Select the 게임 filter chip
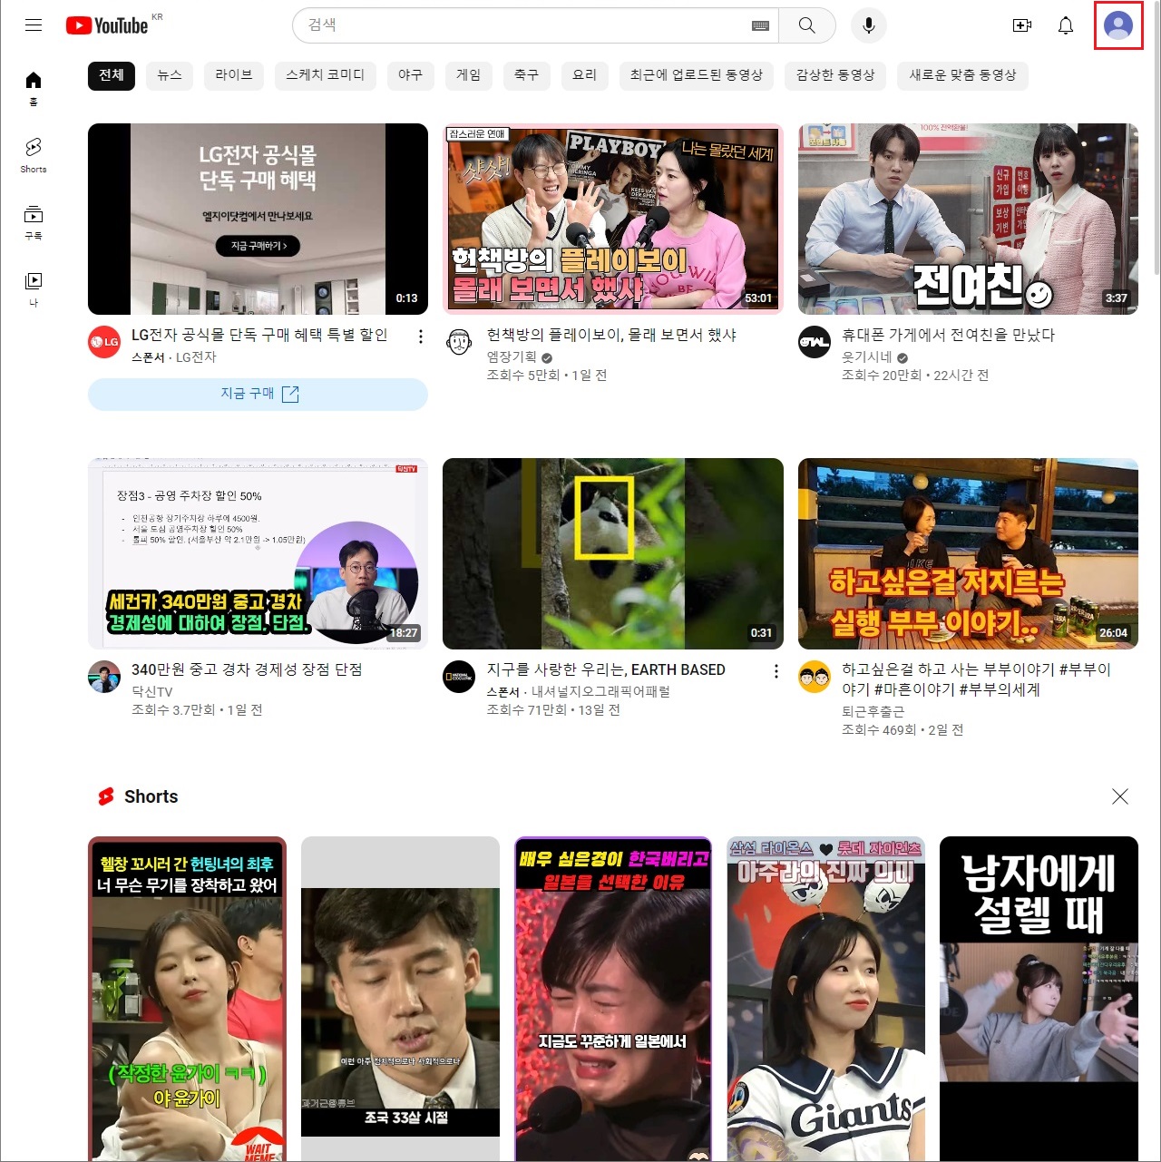Screen dimensions: 1161x1162 pos(469,75)
